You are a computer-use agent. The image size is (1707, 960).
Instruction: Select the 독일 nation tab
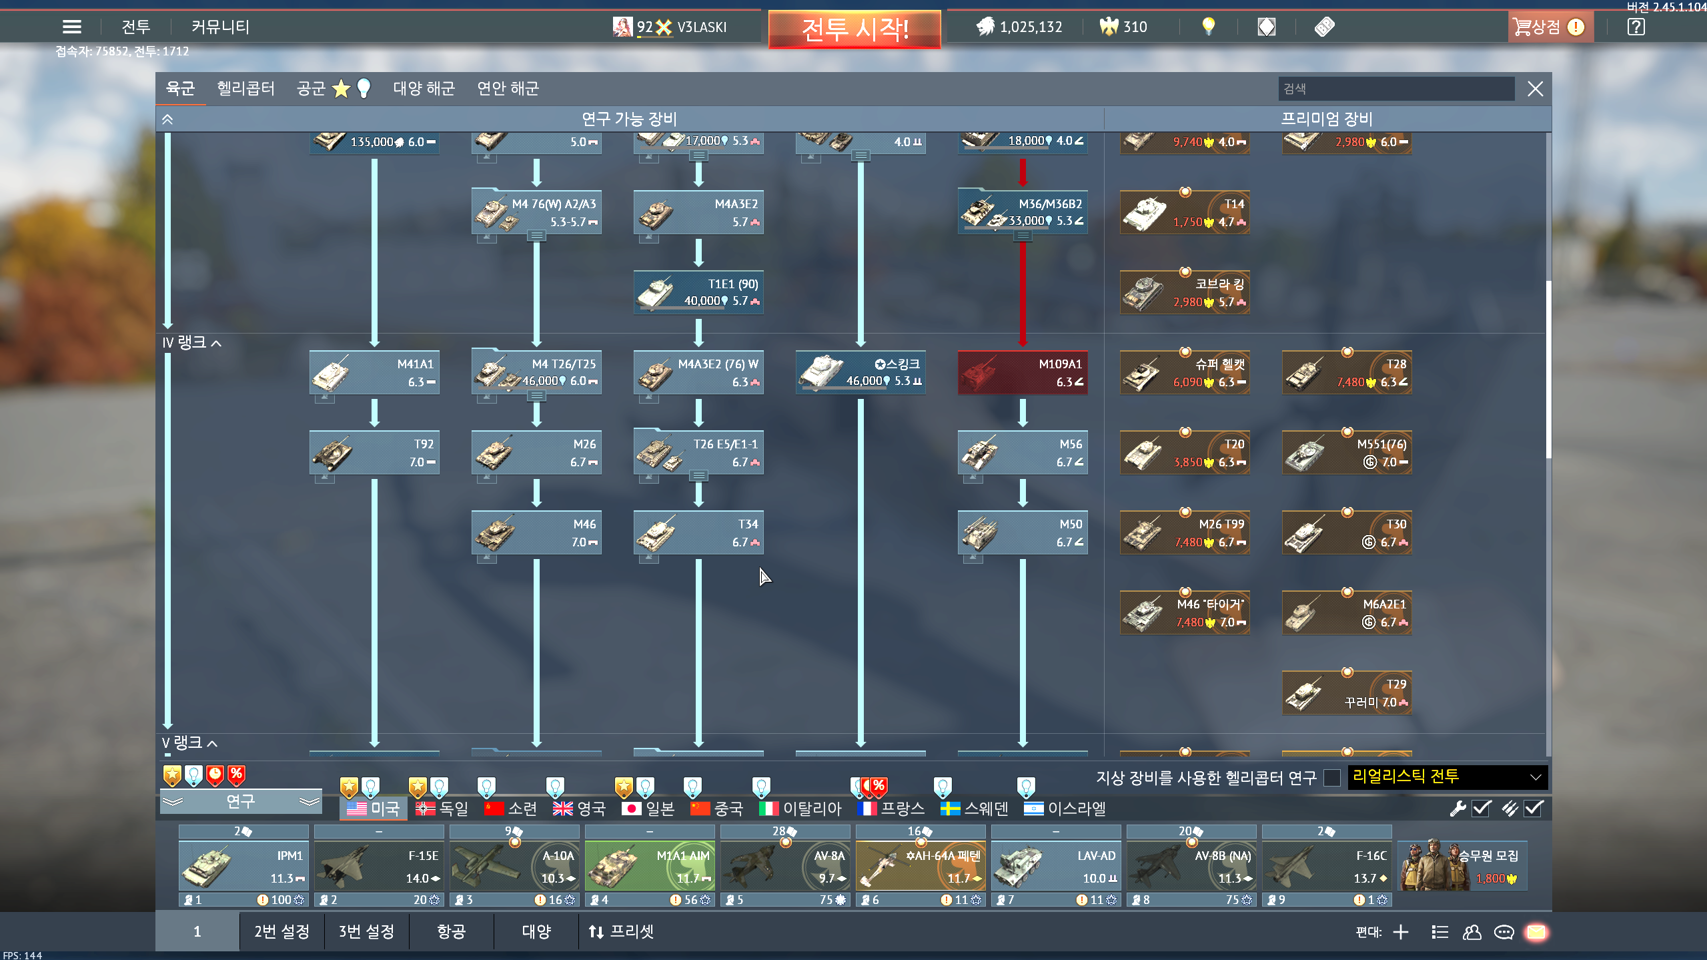pyautogui.click(x=442, y=809)
